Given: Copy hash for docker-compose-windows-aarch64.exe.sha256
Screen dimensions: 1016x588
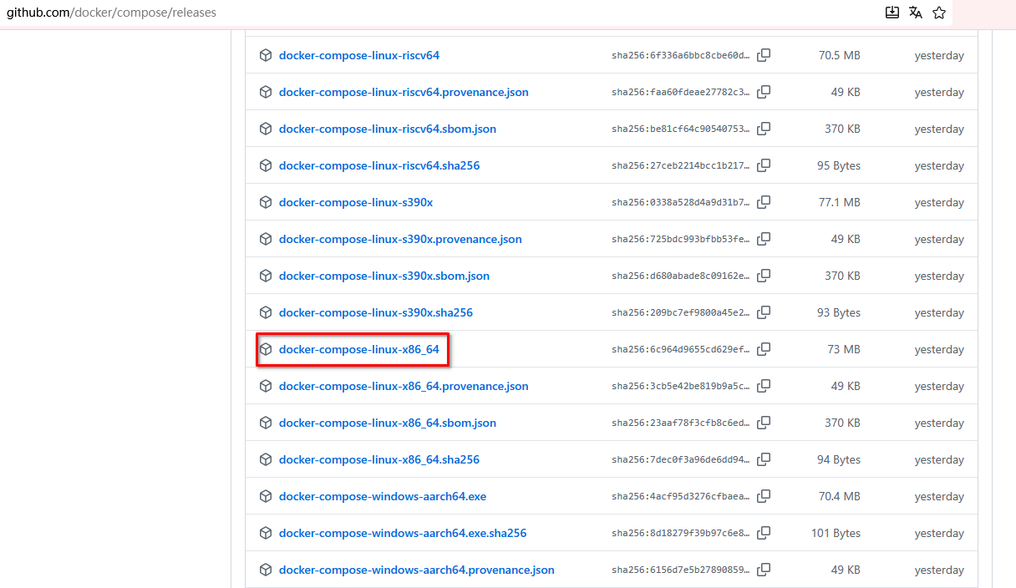Looking at the screenshot, I should 764,533.
